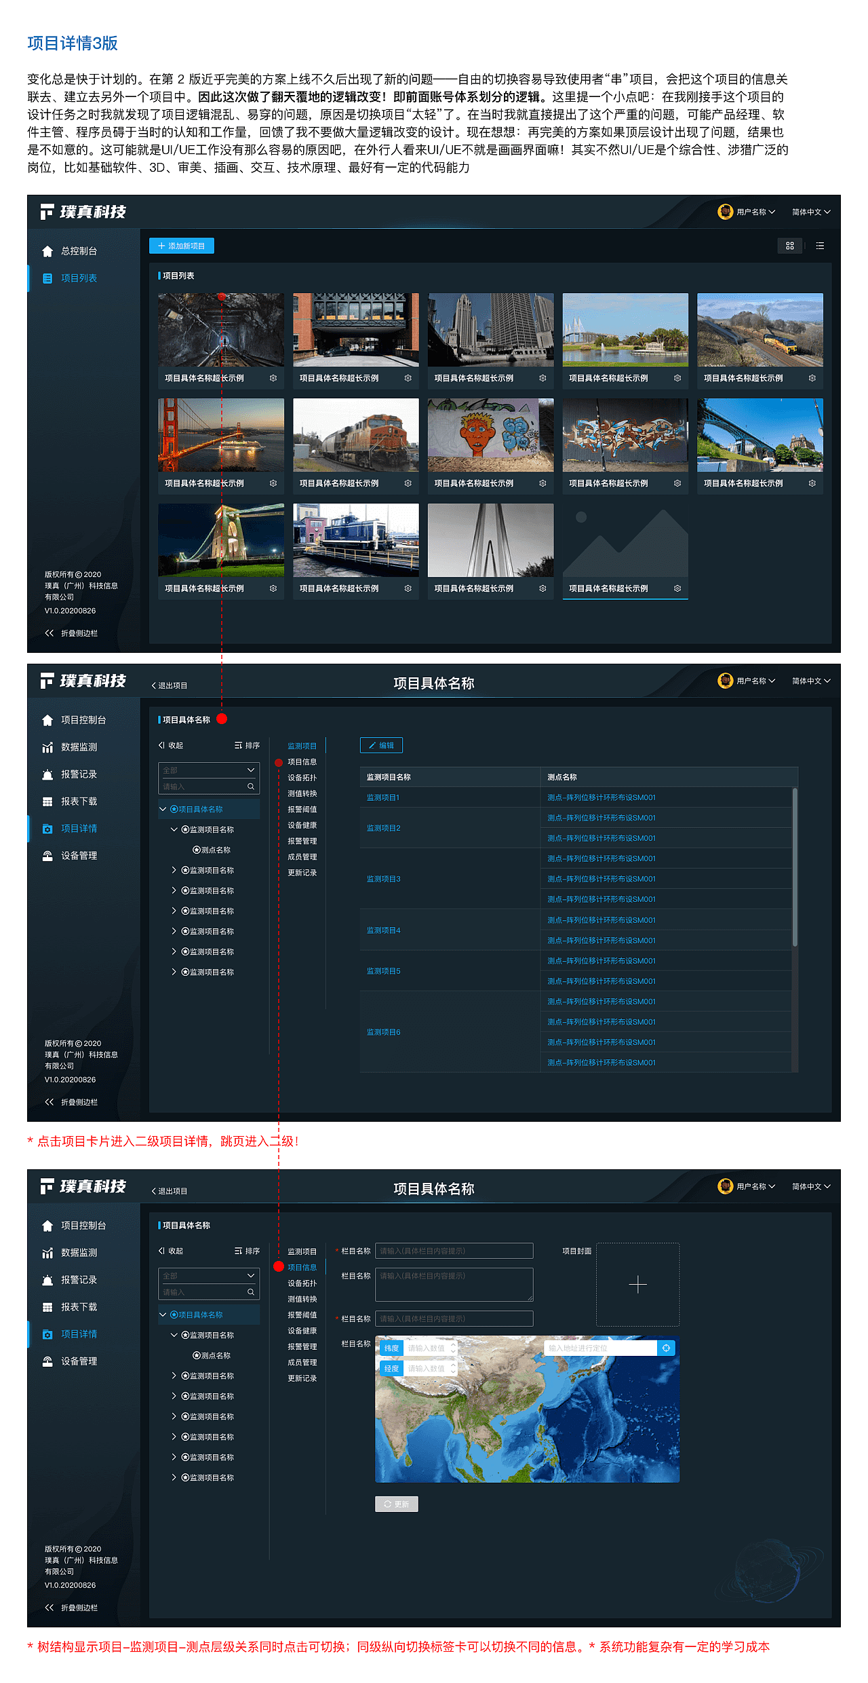Click 更新 button below the map
868x1683 pixels.
click(x=397, y=1504)
